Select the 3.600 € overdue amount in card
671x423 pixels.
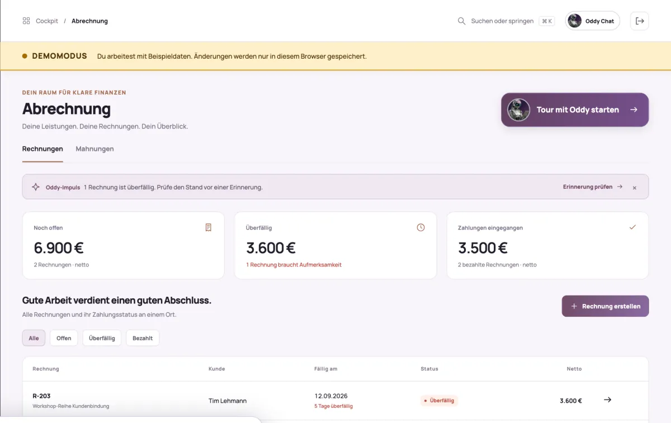click(x=271, y=248)
